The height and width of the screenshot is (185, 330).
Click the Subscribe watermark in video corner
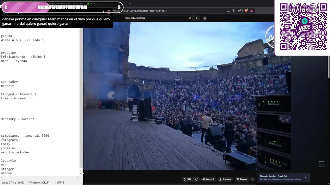(322, 164)
